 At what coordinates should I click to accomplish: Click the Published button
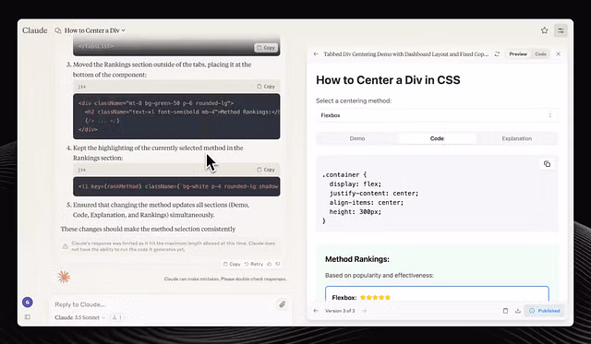click(544, 311)
